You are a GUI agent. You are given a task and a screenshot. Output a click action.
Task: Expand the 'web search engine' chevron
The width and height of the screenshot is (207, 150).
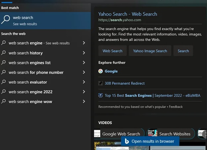[x=84, y=43]
